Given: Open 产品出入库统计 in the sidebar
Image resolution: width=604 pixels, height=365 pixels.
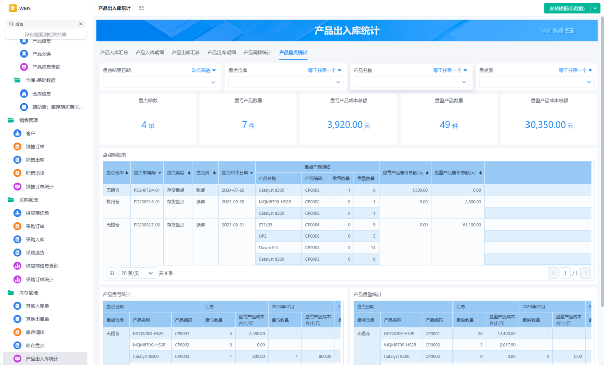Looking at the screenshot, I should pyautogui.click(x=45, y=359).
